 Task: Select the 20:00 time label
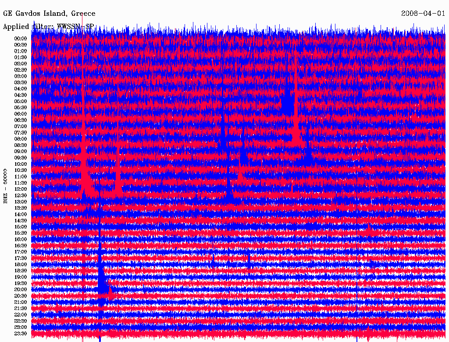coord(21,290)
